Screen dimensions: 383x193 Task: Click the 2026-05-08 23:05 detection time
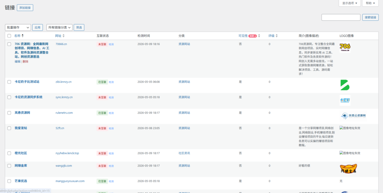(148, 128)
